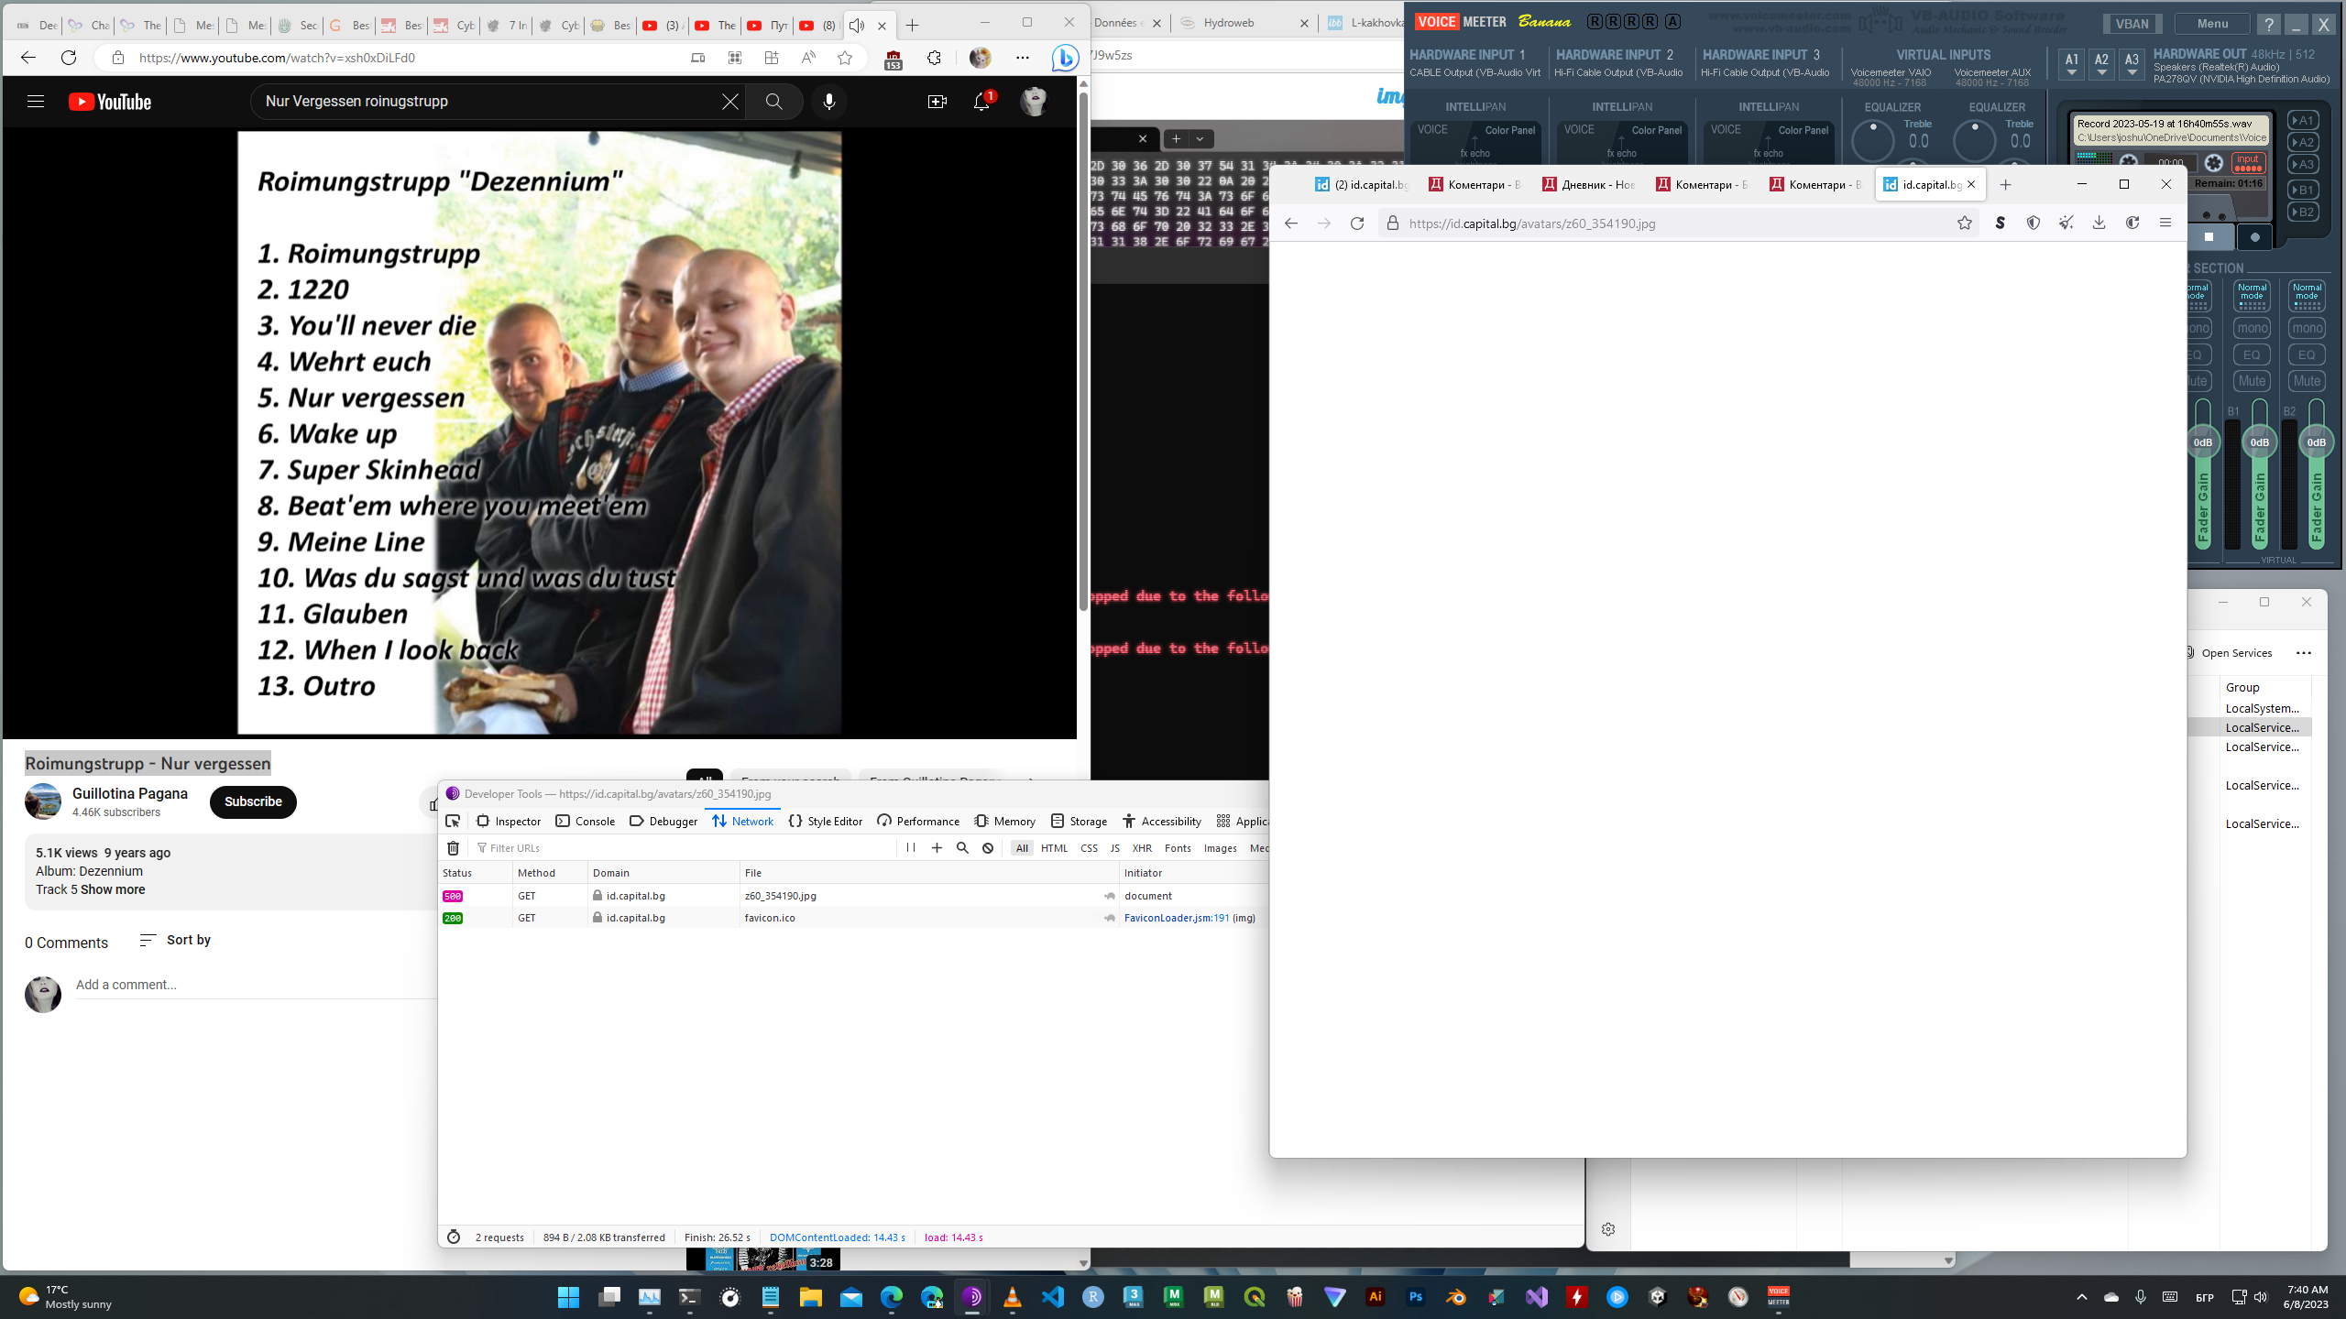Subscribe to Guillotina Pagana channel
This screenshot has width=2346, height=1319.
coord(253,801)
